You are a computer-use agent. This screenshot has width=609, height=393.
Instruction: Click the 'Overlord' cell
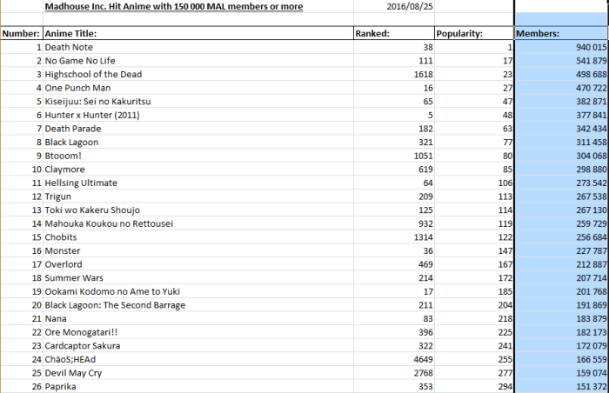[198, 264]
